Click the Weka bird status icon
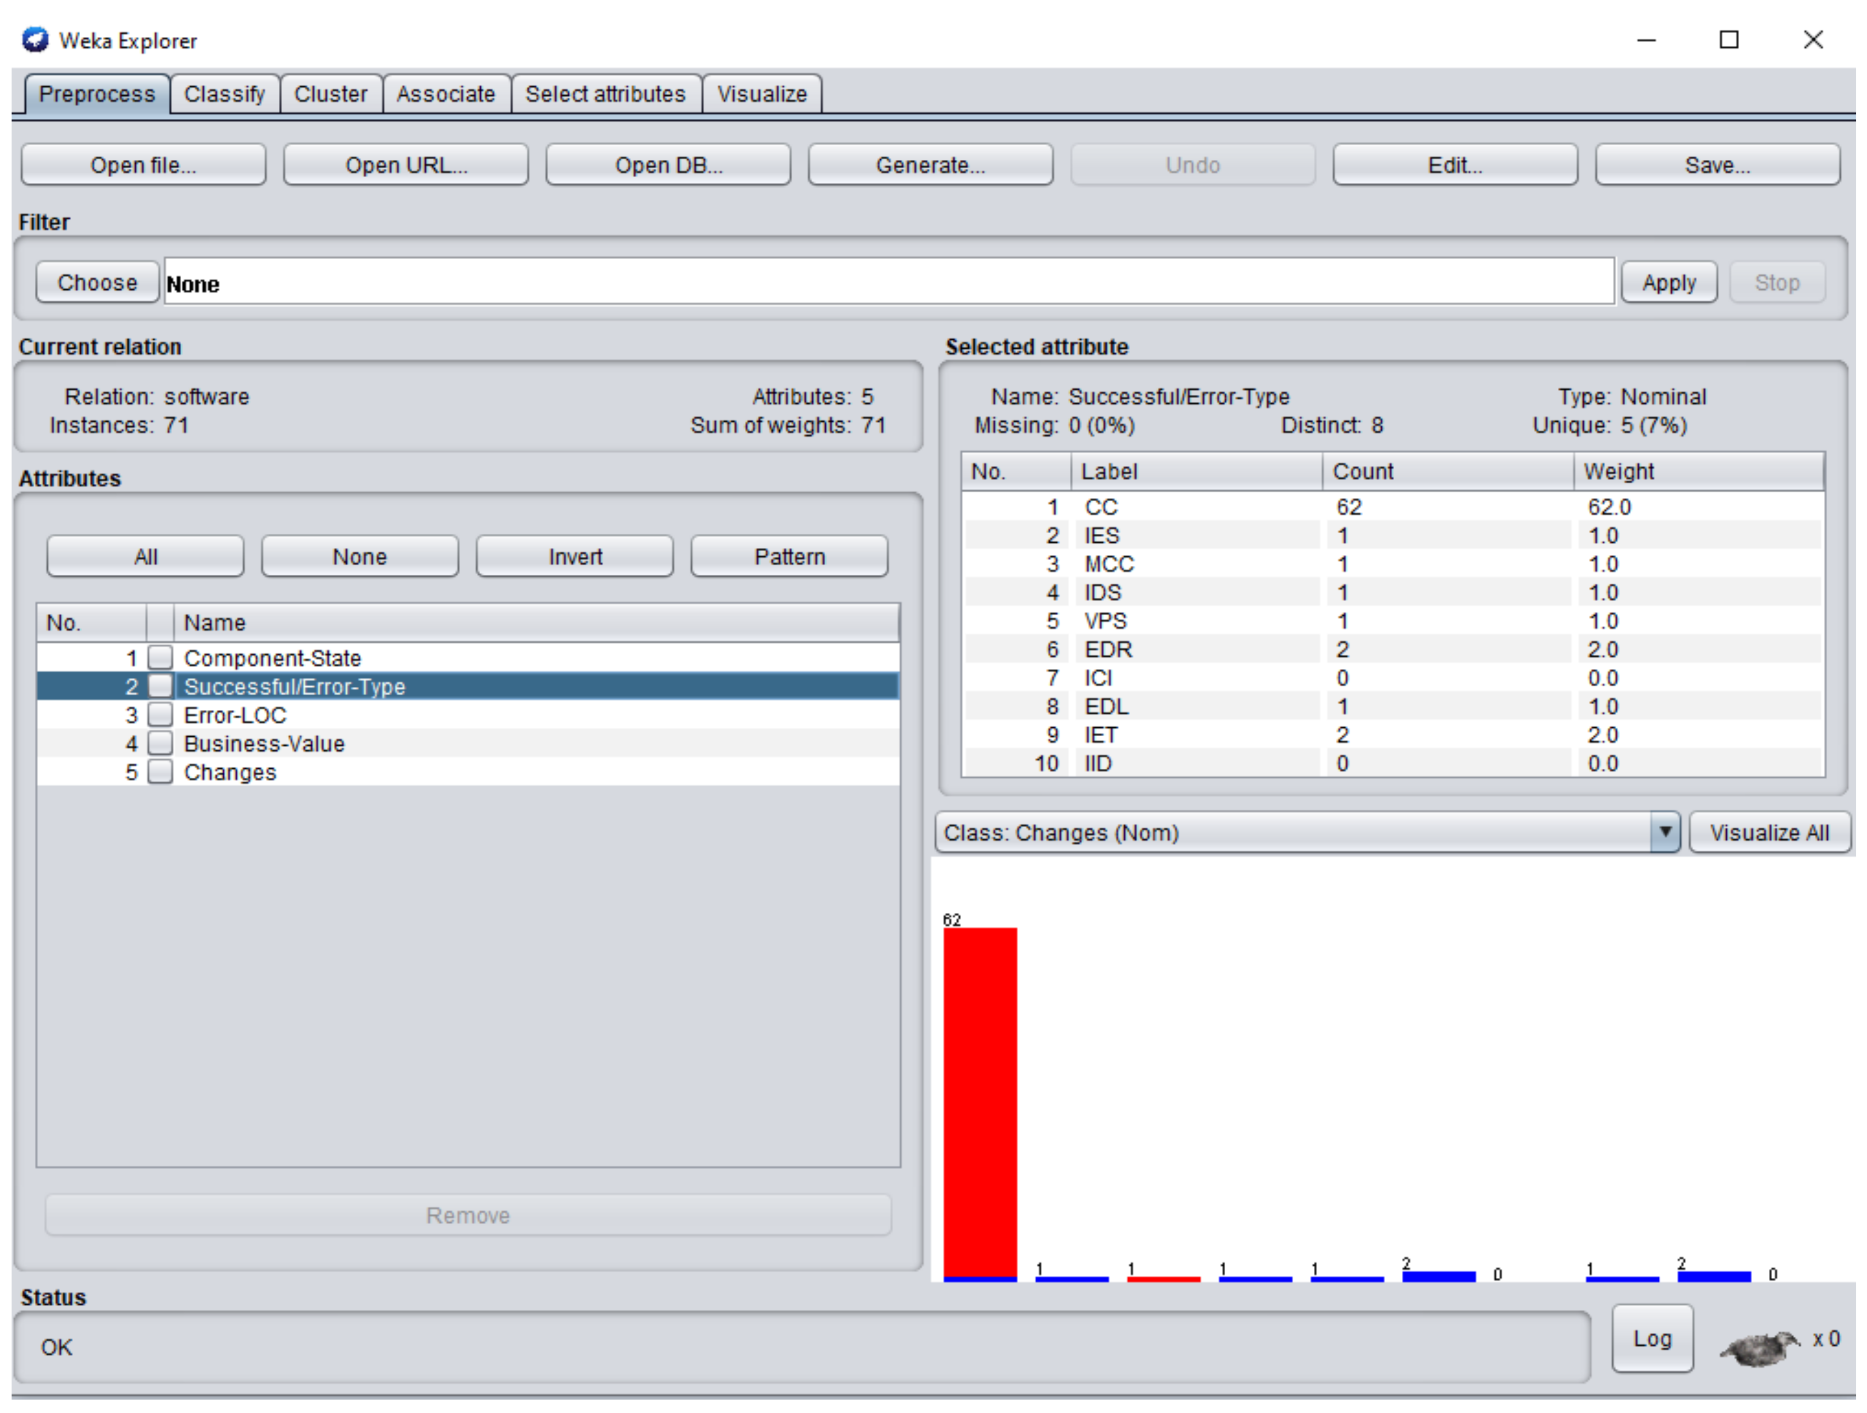Viewport: 1867px width, 1413px height. (1760, 1347)
